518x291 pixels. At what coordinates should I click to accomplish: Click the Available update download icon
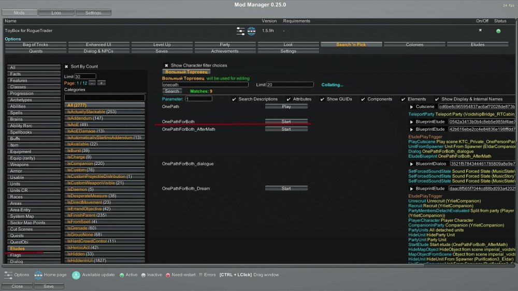(x=76, y=275)
